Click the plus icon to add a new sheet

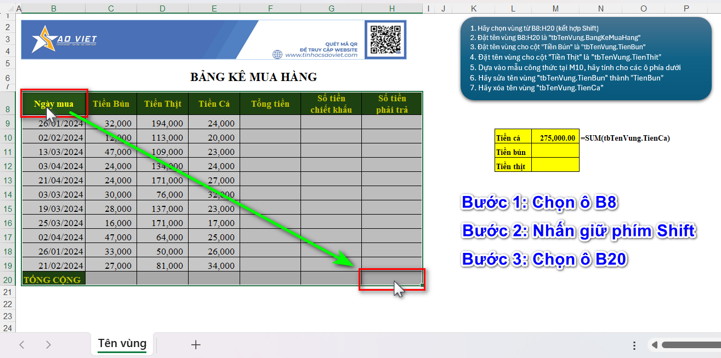pyautogui.click(x=196, y=345)
